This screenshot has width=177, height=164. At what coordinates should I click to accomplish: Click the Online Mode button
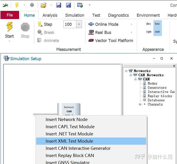click(103, 24)
